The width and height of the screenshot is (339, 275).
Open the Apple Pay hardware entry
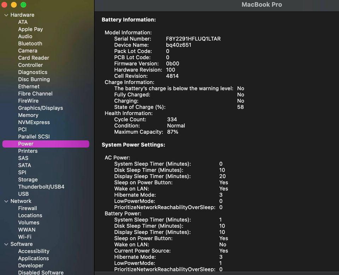[30, 29]
